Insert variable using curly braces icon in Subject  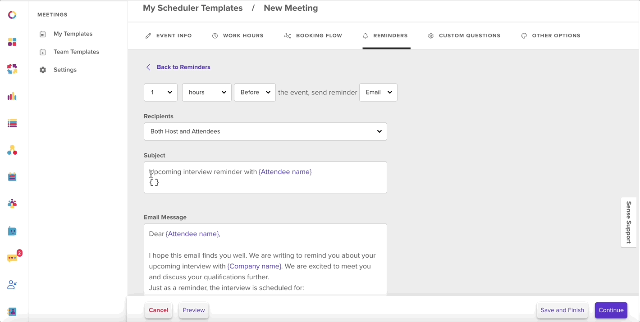point(154,182)
